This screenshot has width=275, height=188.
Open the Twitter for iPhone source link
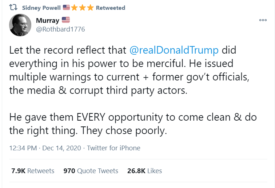coord(113,148)
